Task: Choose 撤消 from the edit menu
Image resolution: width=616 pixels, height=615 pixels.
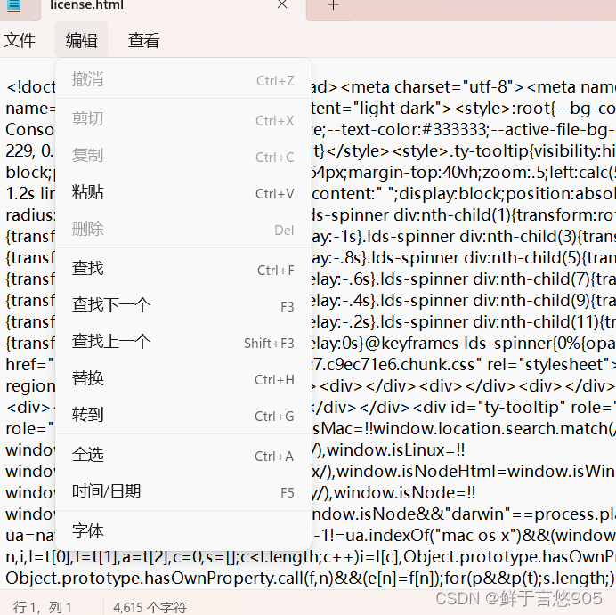Action: 183,80
